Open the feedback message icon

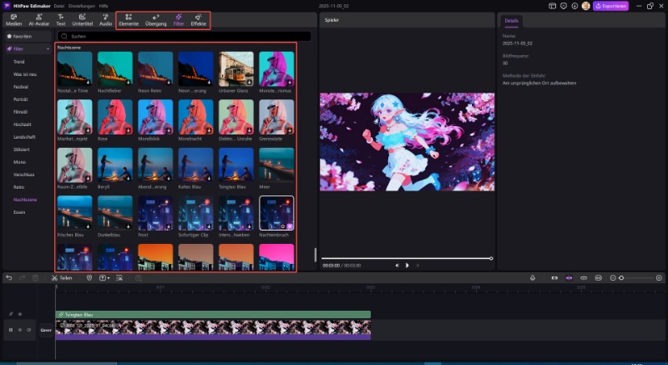point(564,6)
